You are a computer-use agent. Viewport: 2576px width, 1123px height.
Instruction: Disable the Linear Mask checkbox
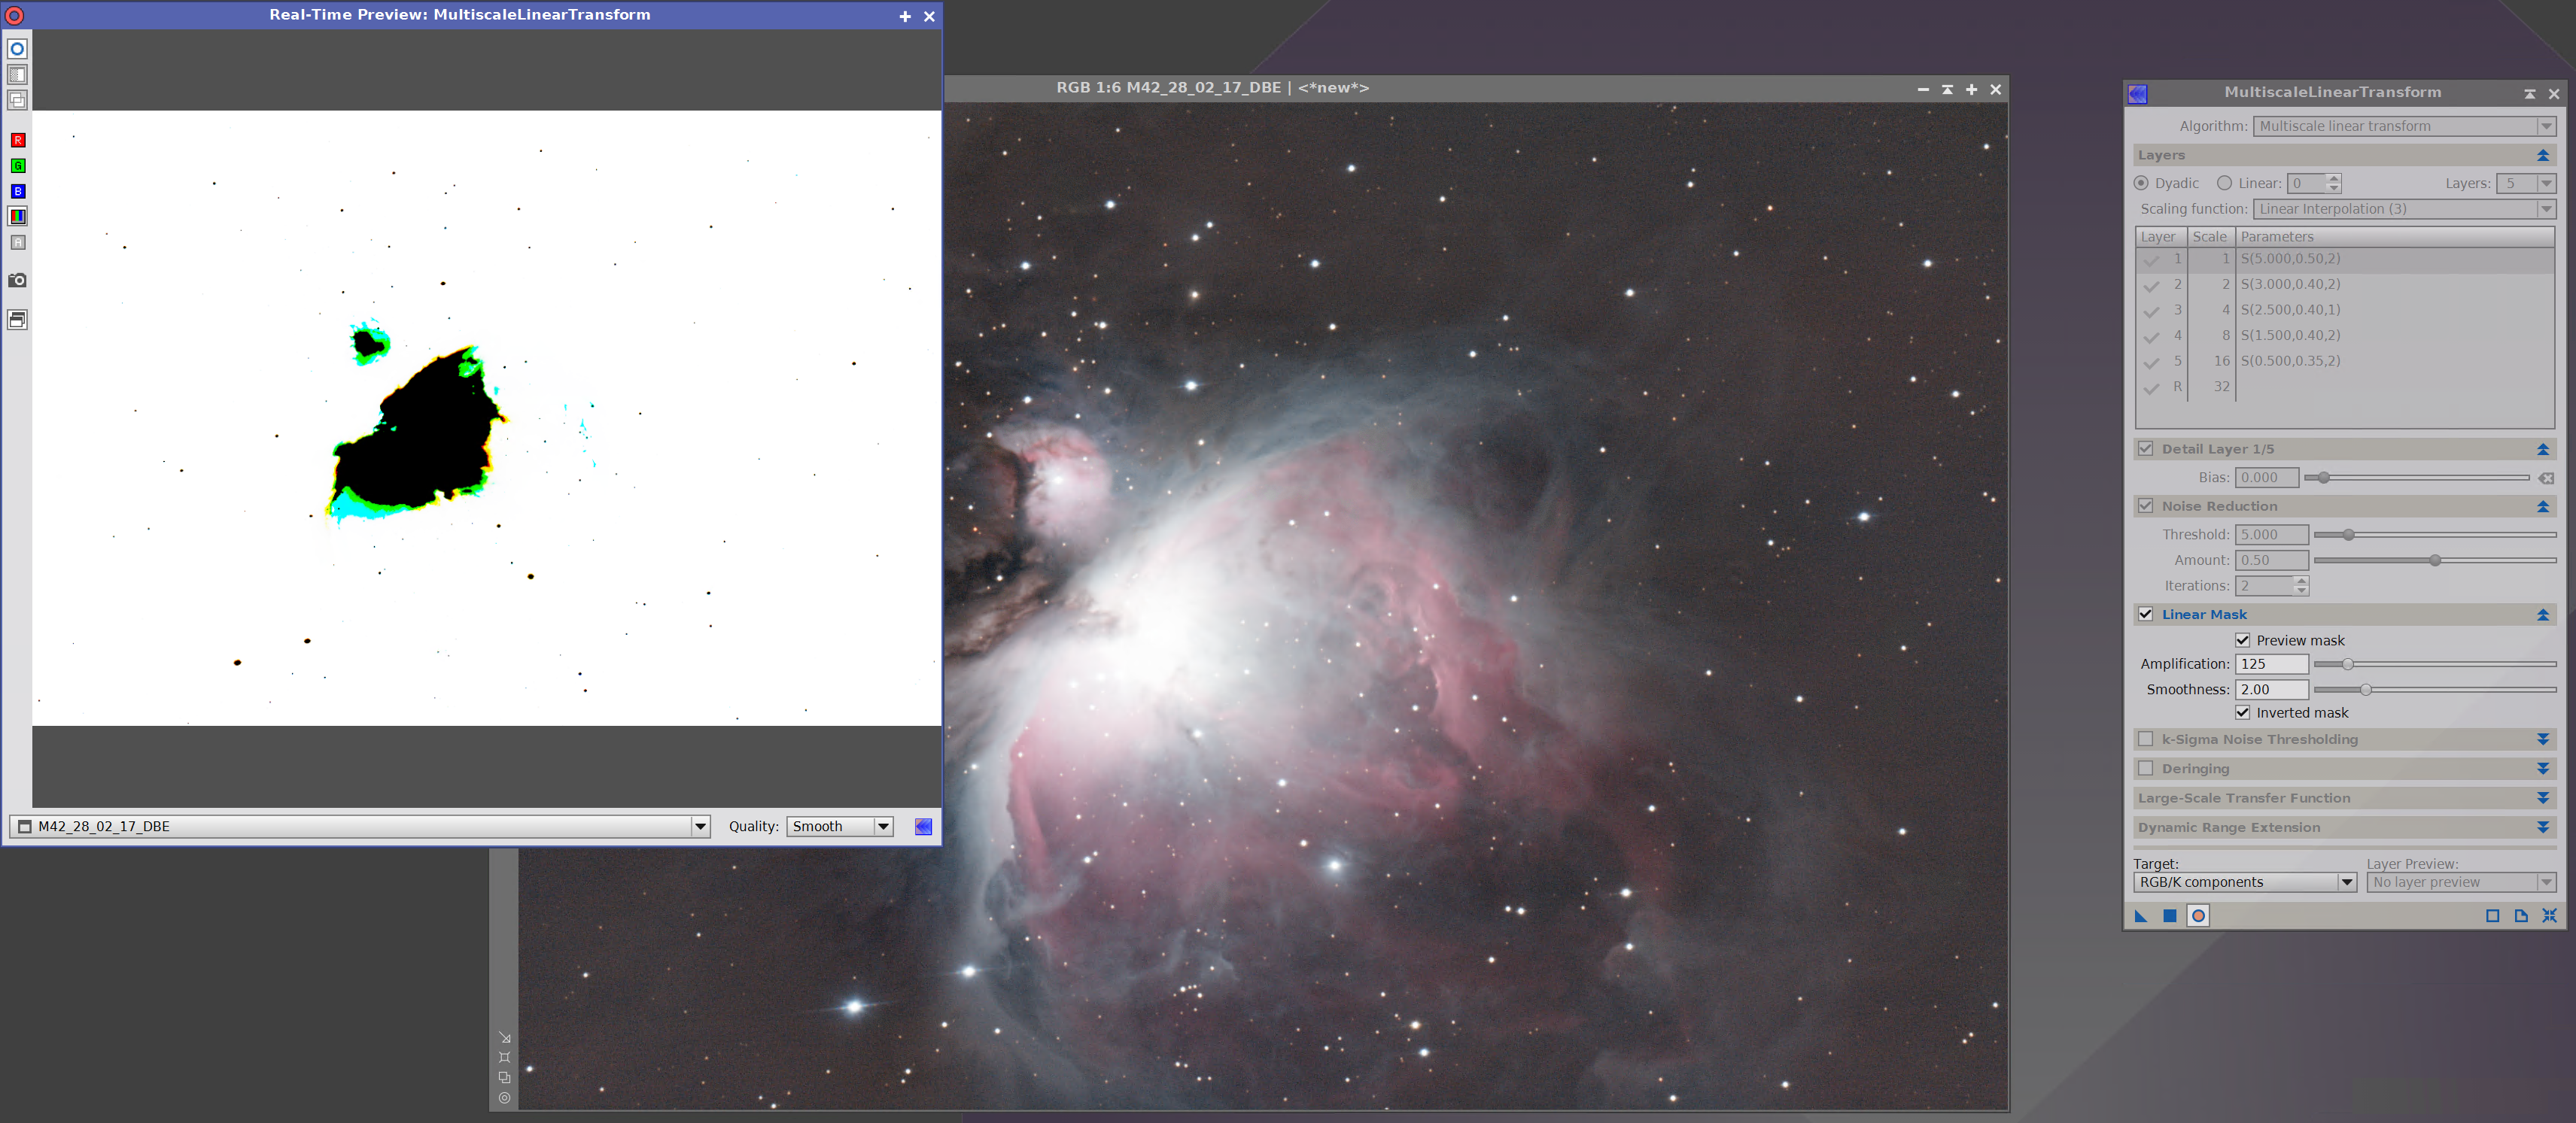click(2145, 615)
